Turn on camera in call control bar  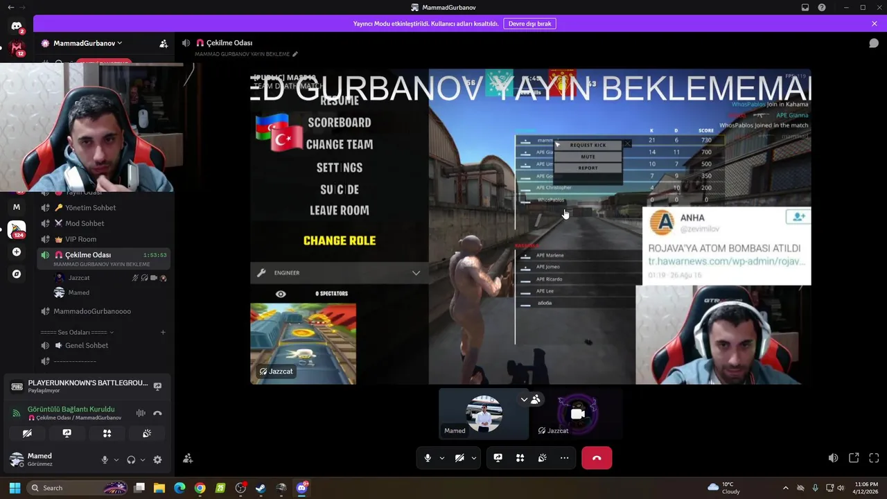(x=459, y=458)
